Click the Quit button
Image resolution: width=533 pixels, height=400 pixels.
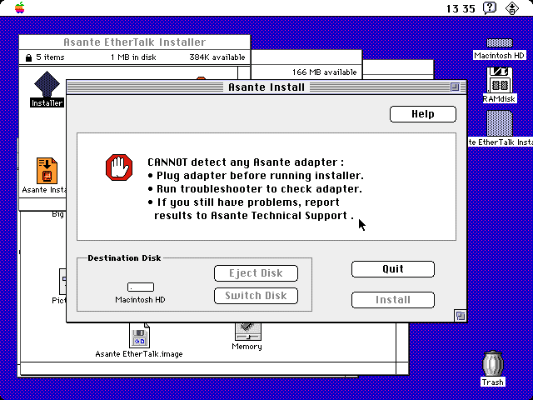coord(392,269)
